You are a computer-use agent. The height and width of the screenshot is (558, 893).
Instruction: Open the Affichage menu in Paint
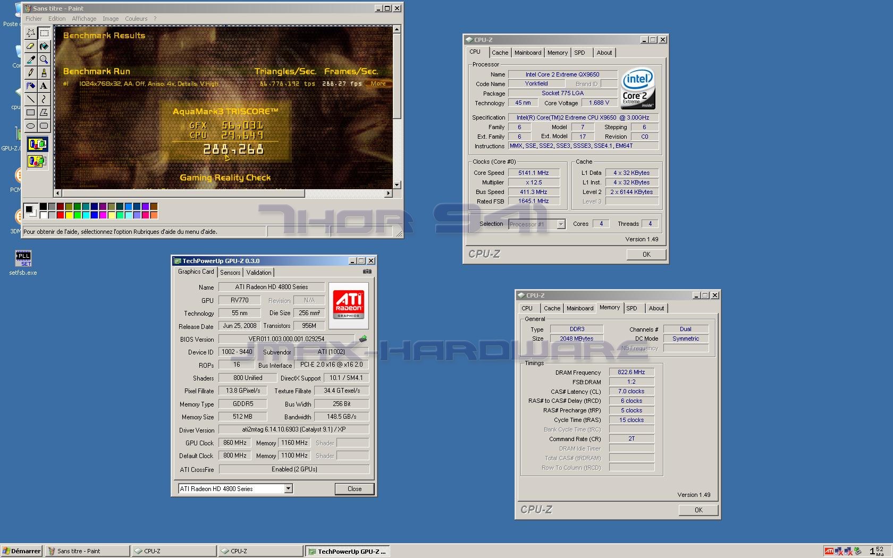coord(84,19)
